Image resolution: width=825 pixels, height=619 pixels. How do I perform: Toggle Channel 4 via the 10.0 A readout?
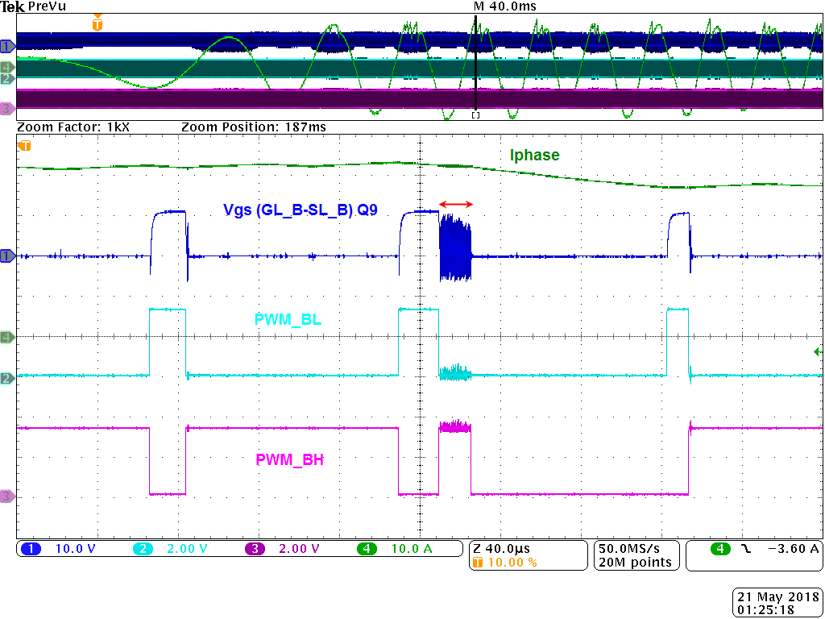412,548
